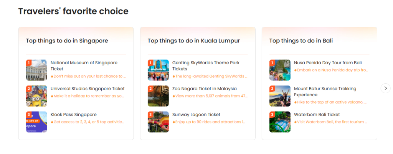The width and height of the screenshot is (393, 154).
Task: Open Zoo Negara tiger thumbnail
Action: (158, 96)
